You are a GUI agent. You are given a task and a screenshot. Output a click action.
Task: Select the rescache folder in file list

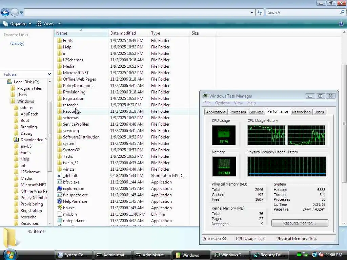(x=70, y=105)
